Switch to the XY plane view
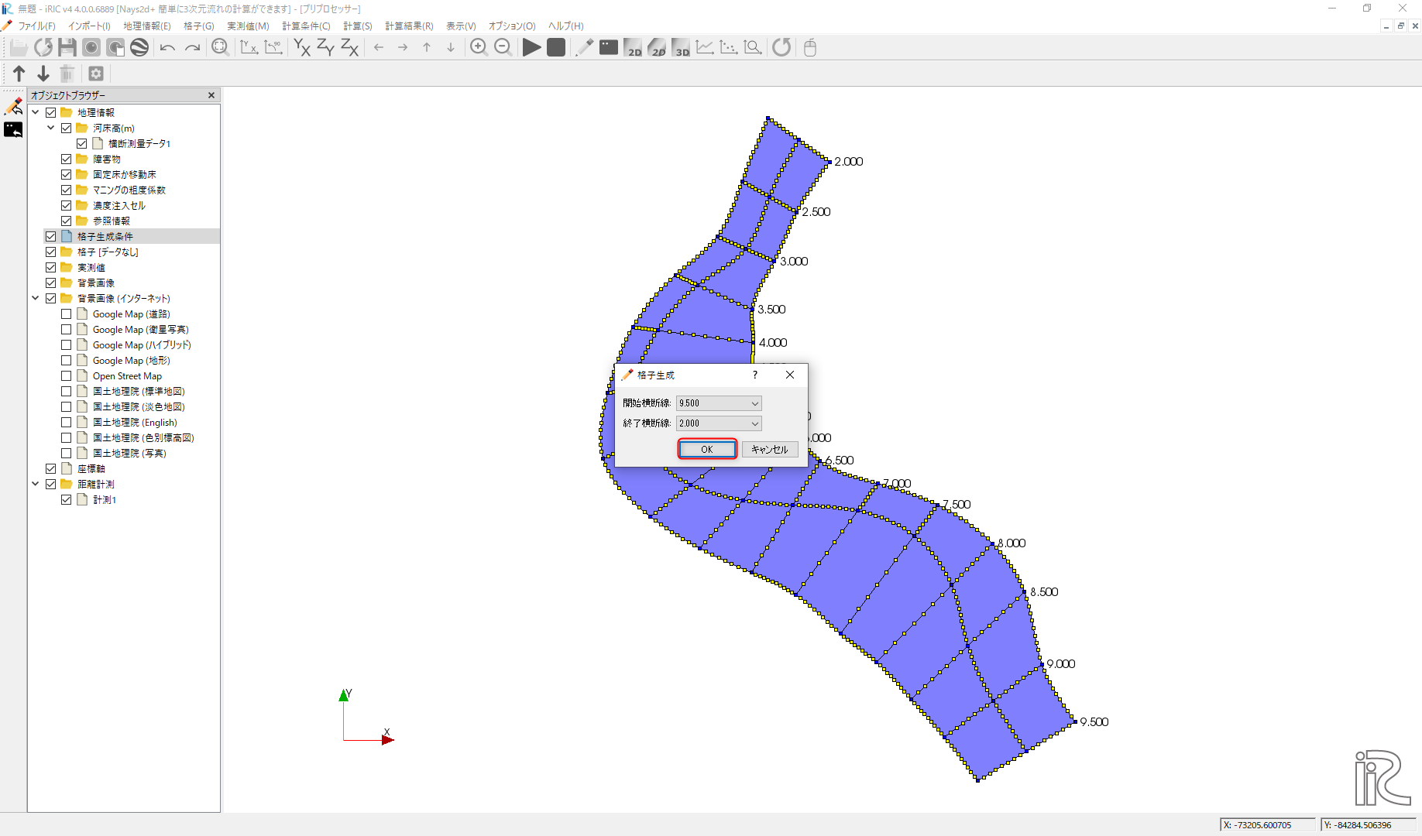 [302, 47]
